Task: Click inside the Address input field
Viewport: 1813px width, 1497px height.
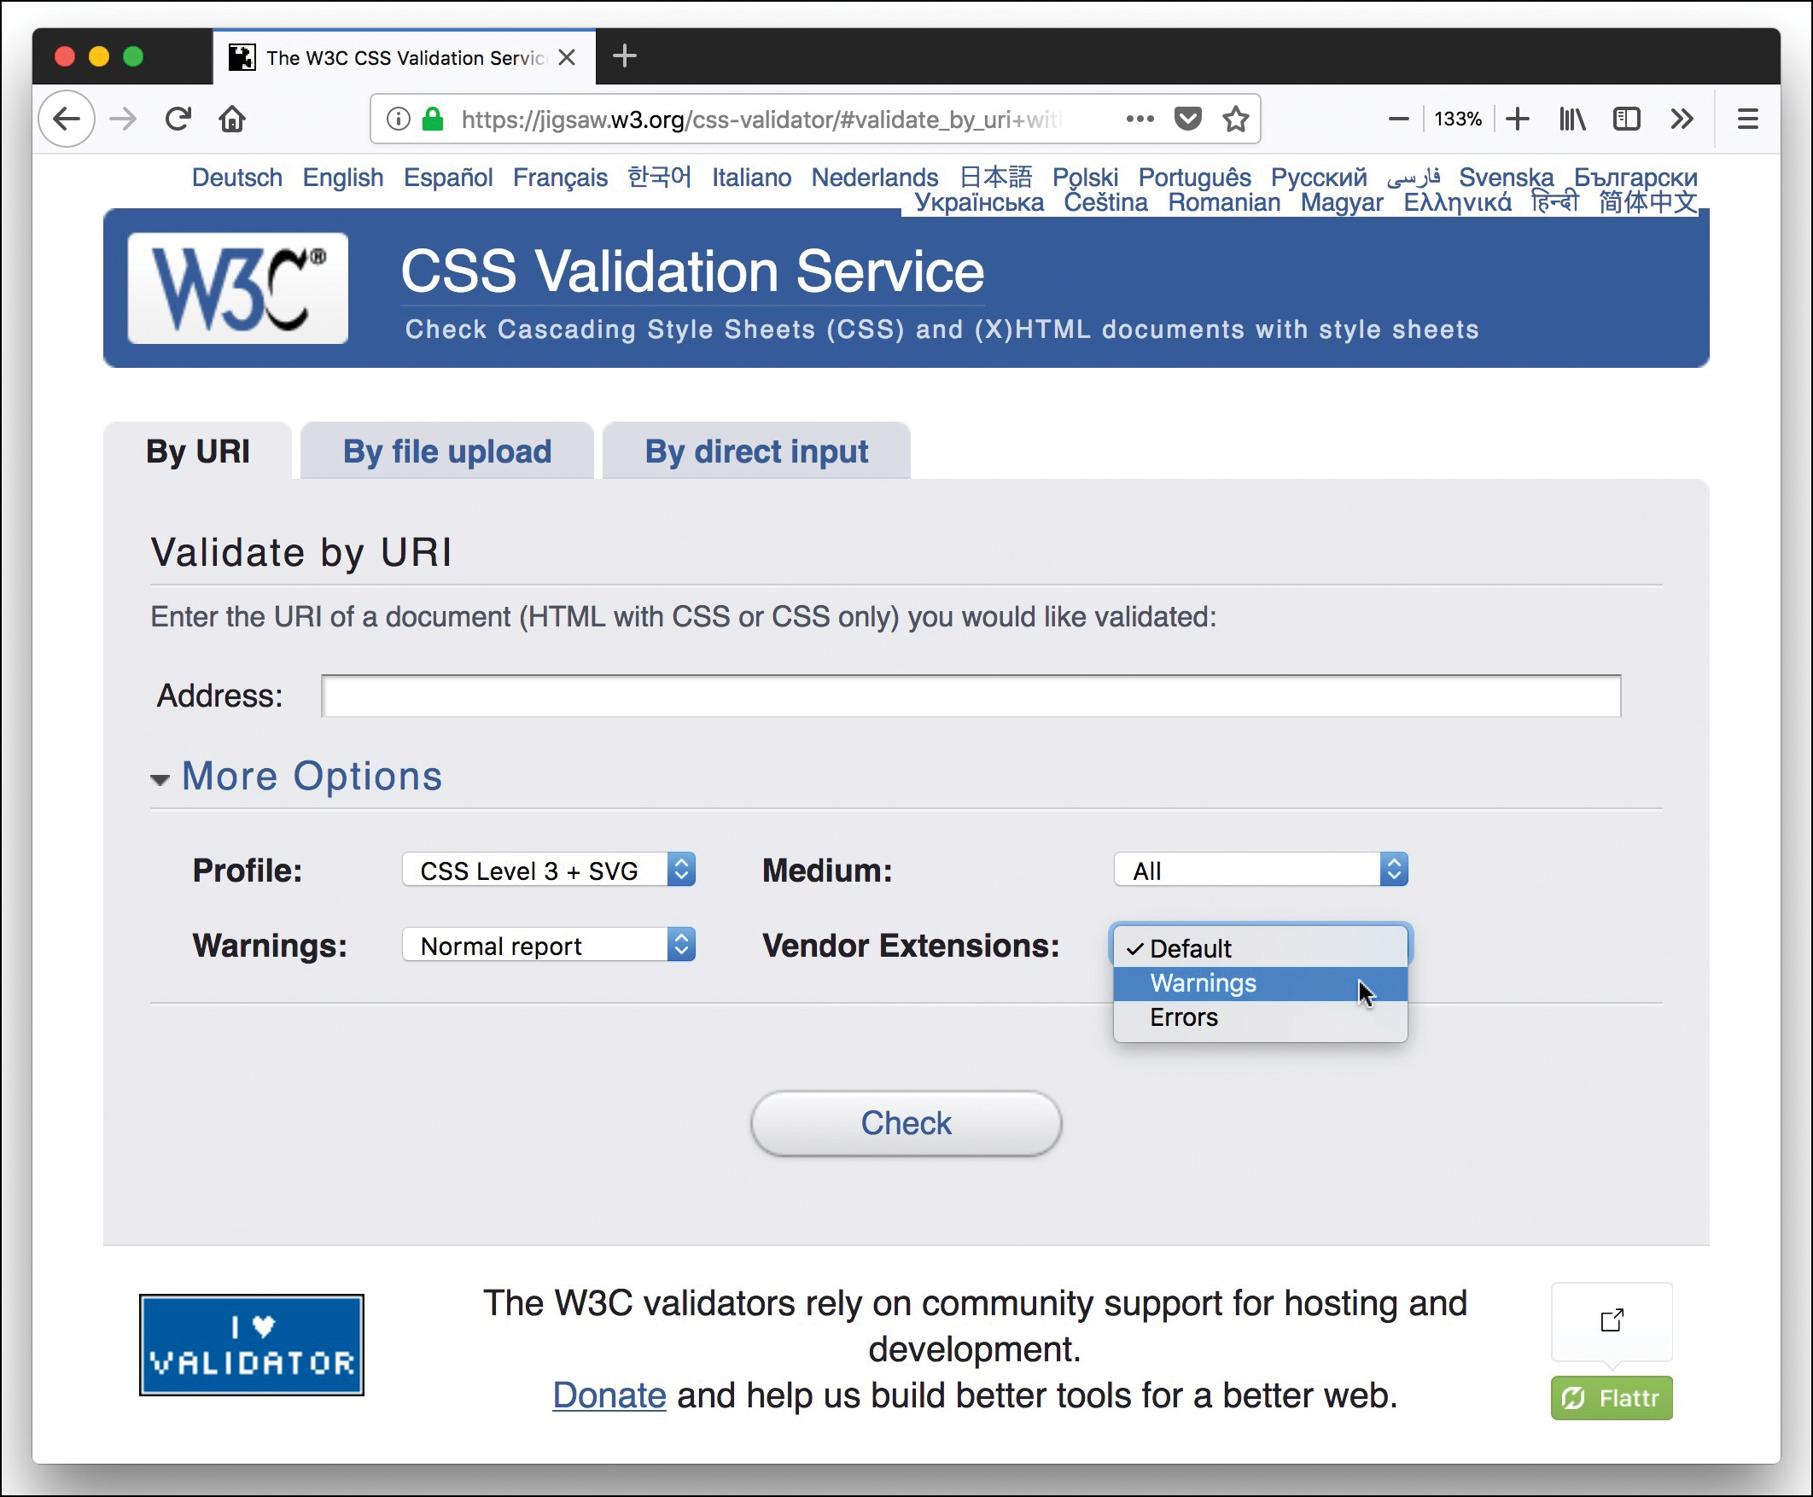Action: 971,696
